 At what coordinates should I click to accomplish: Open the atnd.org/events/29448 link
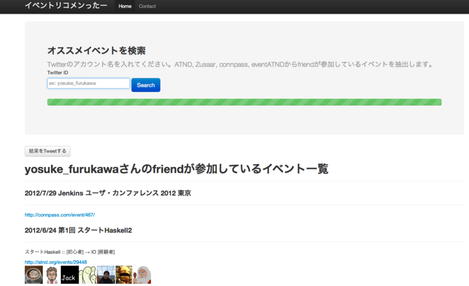coord(56,262)
